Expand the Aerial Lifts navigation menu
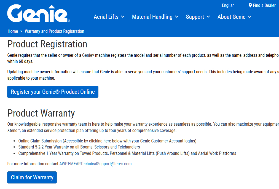 click(x=106, y=17)
